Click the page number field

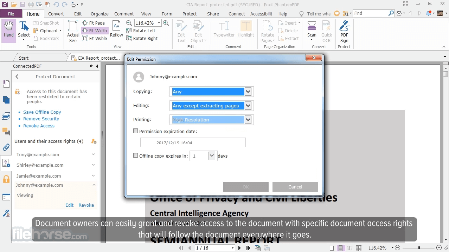[x=215, y=248]
